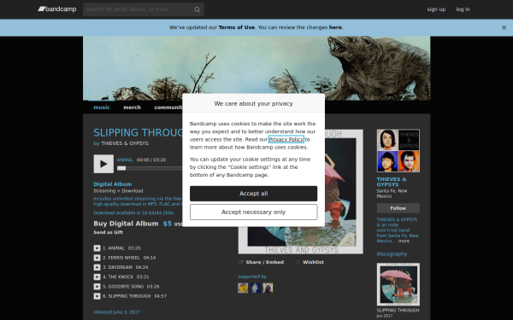Open the DAYDREAM track title
This screenshot has height=320, width=513.
(x=120, y=267)
